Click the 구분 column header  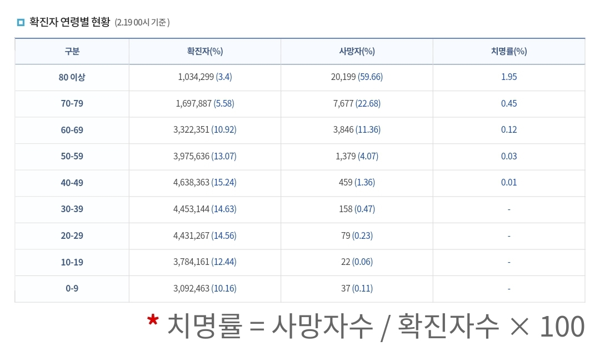(x=72, y=51)
